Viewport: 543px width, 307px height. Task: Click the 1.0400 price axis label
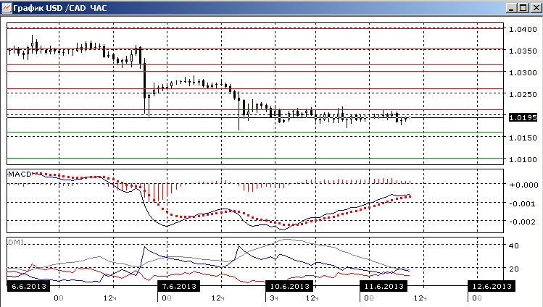coord(523,30)
